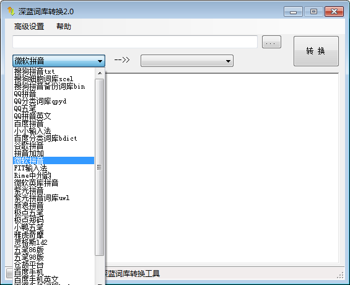Click the resize grip in status bar

coord(340,275)
